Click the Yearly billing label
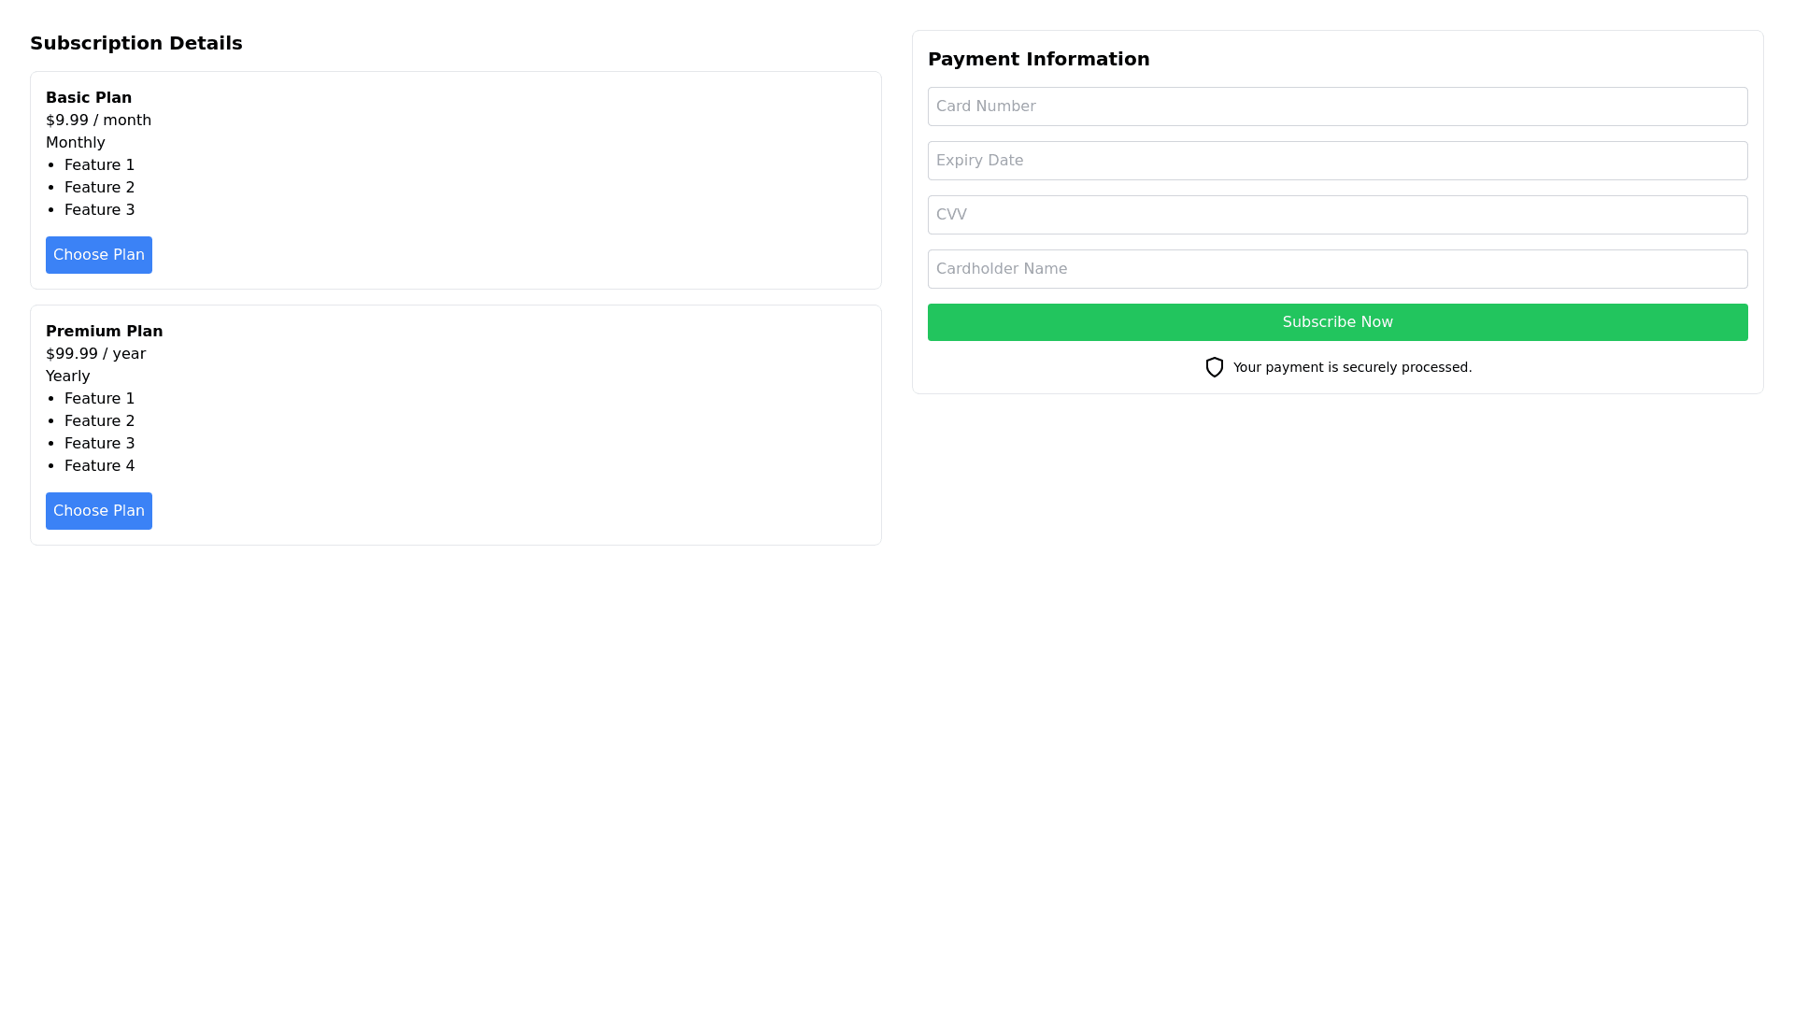The image size is (1794, 1009). [x=67, y=377]
